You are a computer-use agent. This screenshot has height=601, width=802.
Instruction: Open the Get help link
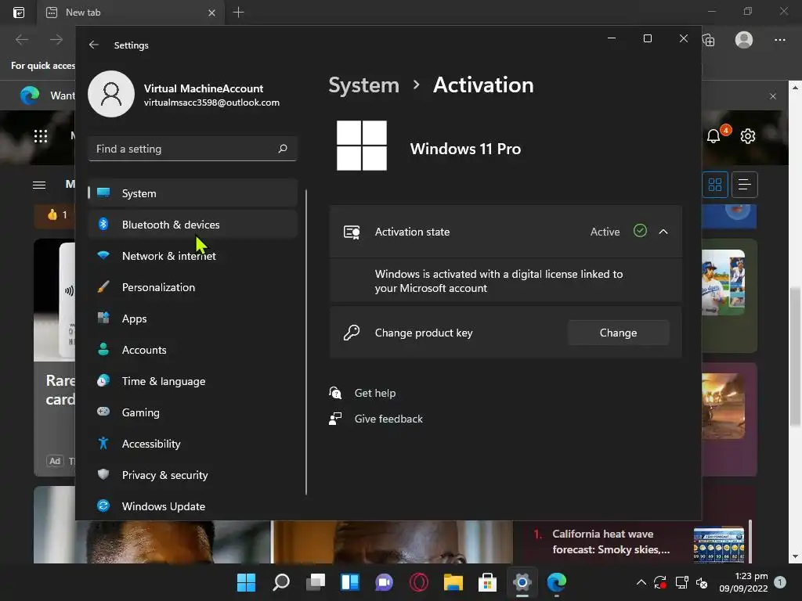375,393
